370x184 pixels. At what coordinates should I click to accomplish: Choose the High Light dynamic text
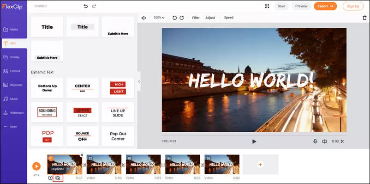click(x=118, y=88)
